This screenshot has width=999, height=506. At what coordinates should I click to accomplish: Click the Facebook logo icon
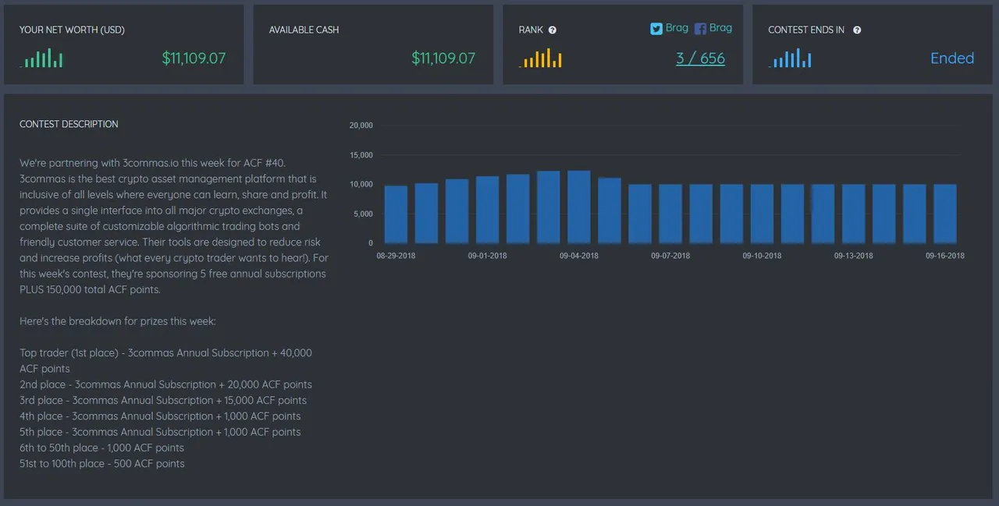coord(700,29)
